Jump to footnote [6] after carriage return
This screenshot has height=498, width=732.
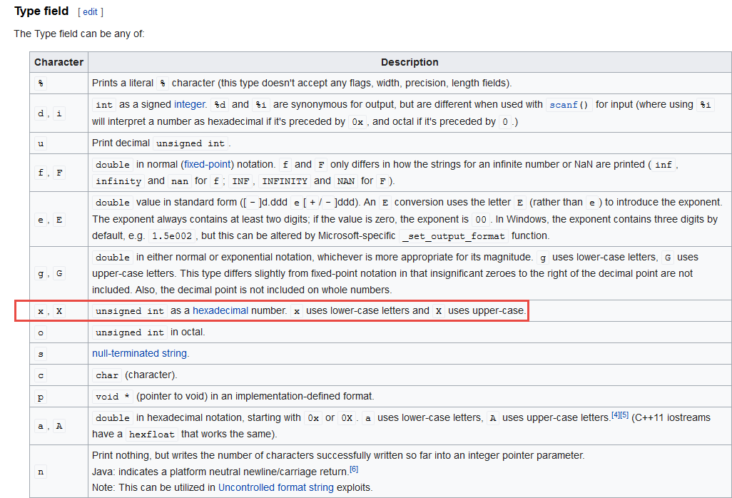[x=353, y=469]
